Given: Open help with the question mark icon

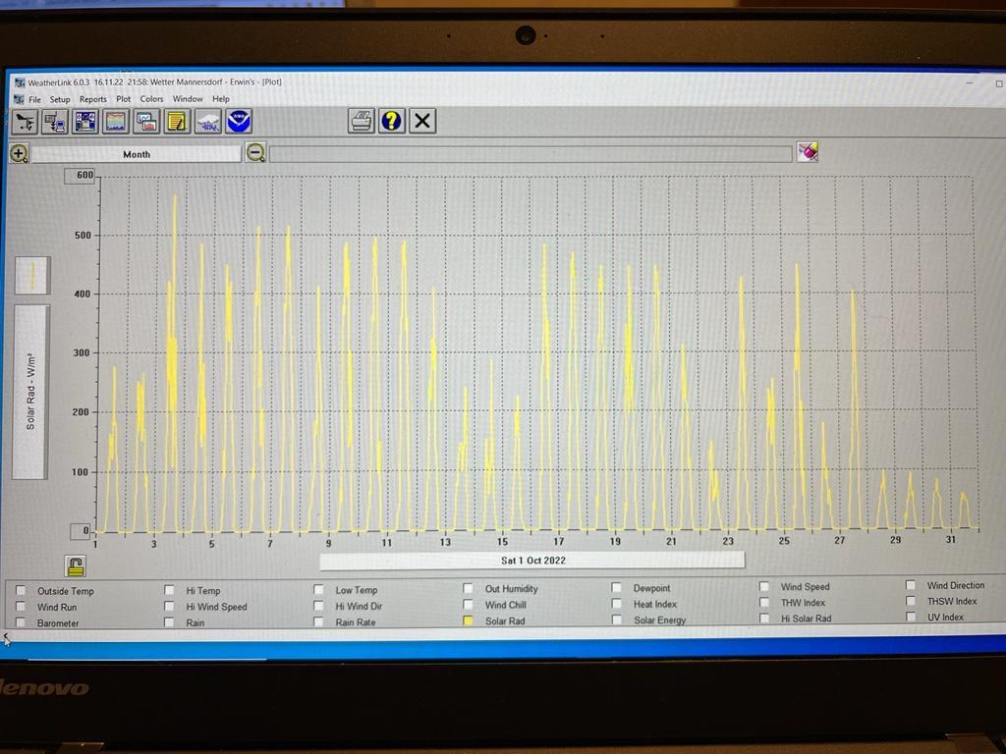Looking at the screenshot, I should (391, 121).
